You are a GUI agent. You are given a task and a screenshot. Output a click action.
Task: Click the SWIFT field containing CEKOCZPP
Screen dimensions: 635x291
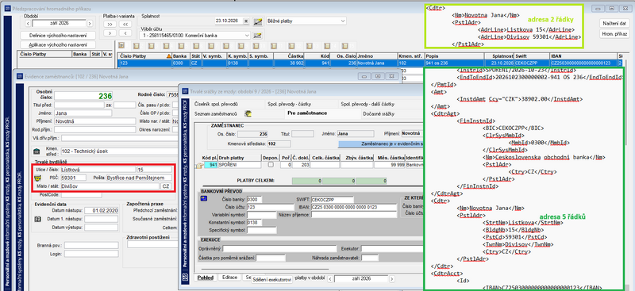coord(332,200)
